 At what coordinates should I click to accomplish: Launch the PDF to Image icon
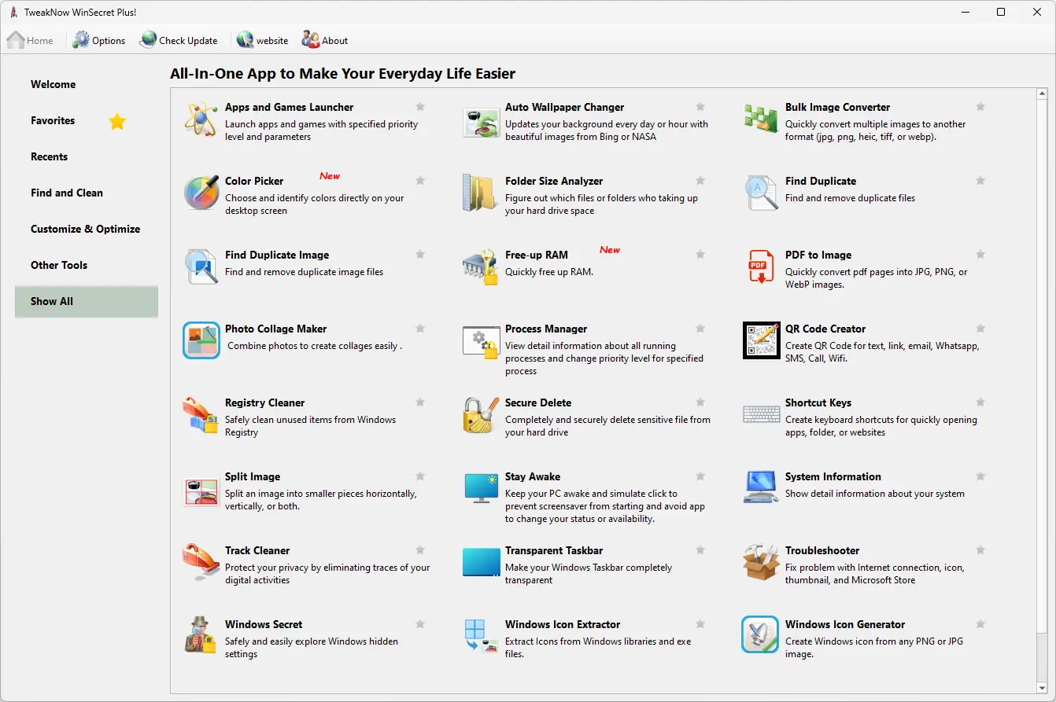pos(761,267)
